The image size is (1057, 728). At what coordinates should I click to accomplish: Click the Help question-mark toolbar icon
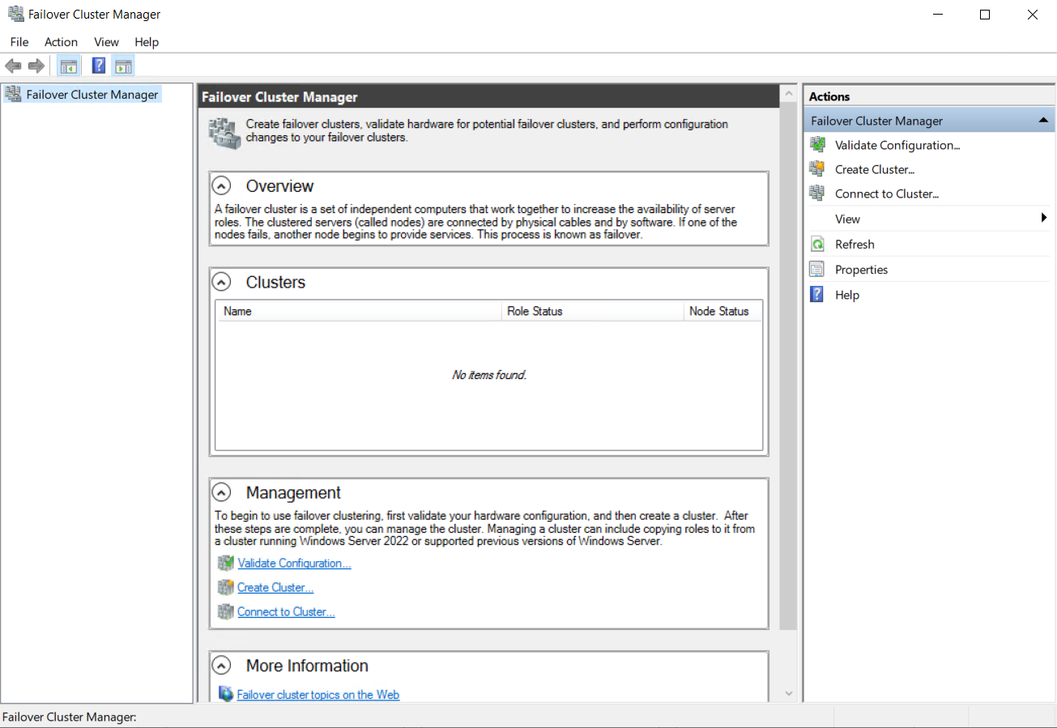tap(99, 66)
